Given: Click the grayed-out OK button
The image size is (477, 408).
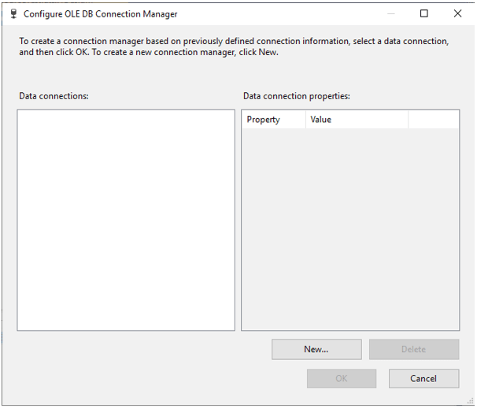Looking at the screenshot, I should pos(342,378).
